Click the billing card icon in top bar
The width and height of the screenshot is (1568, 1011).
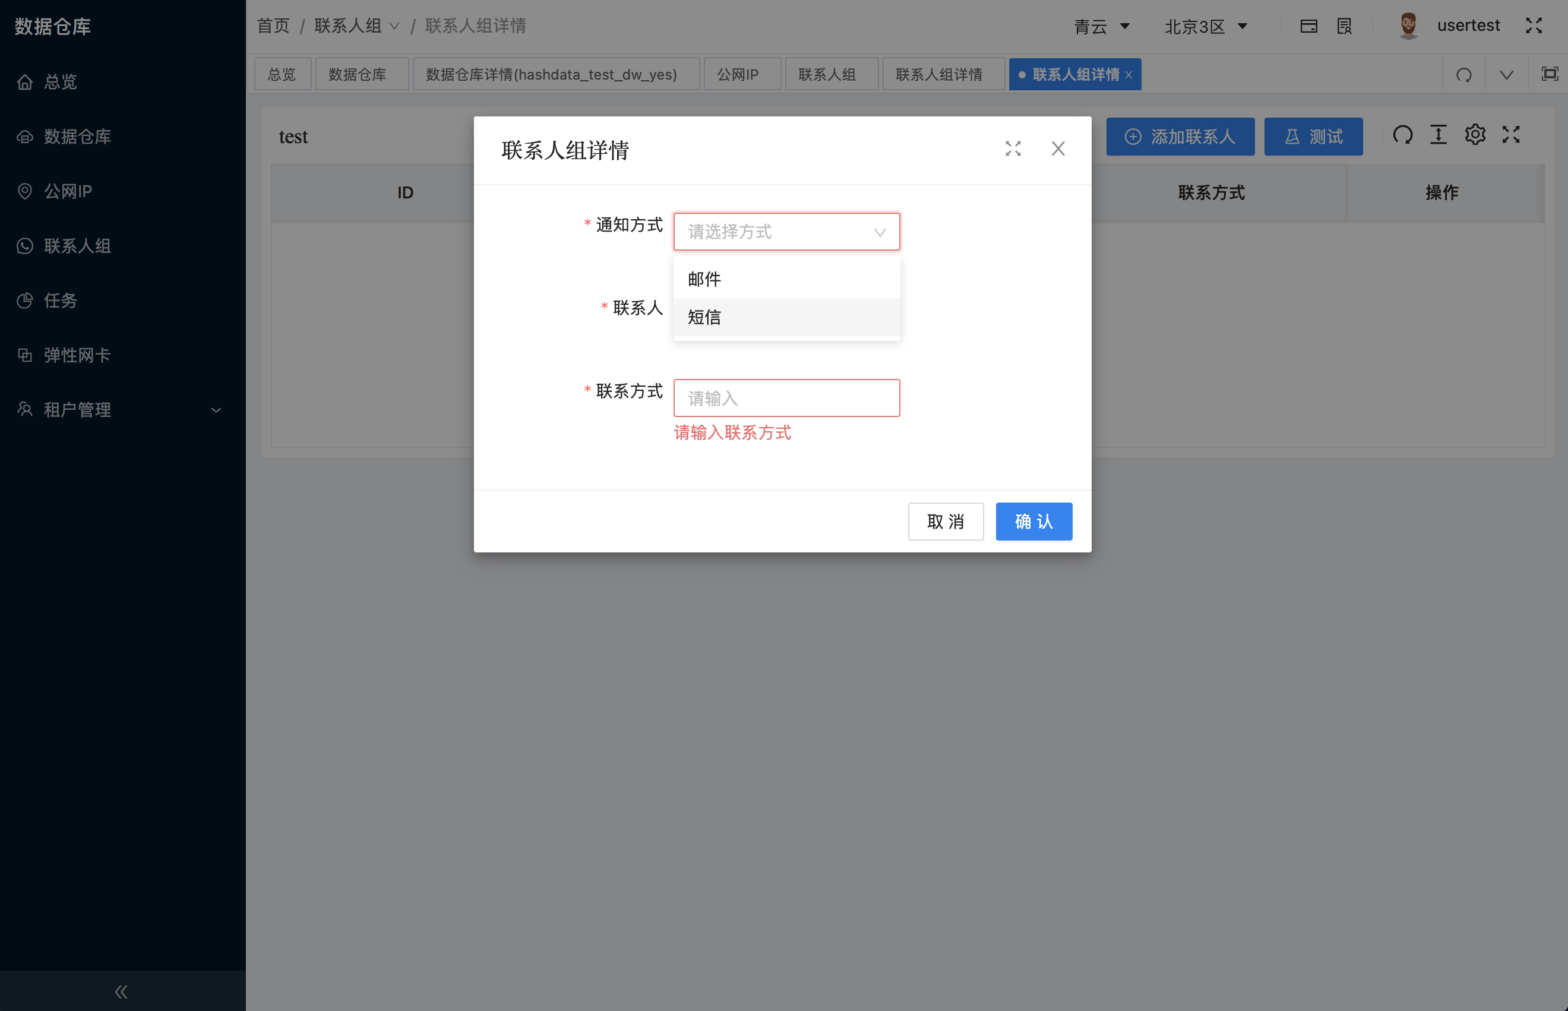tap(1310, 26)
